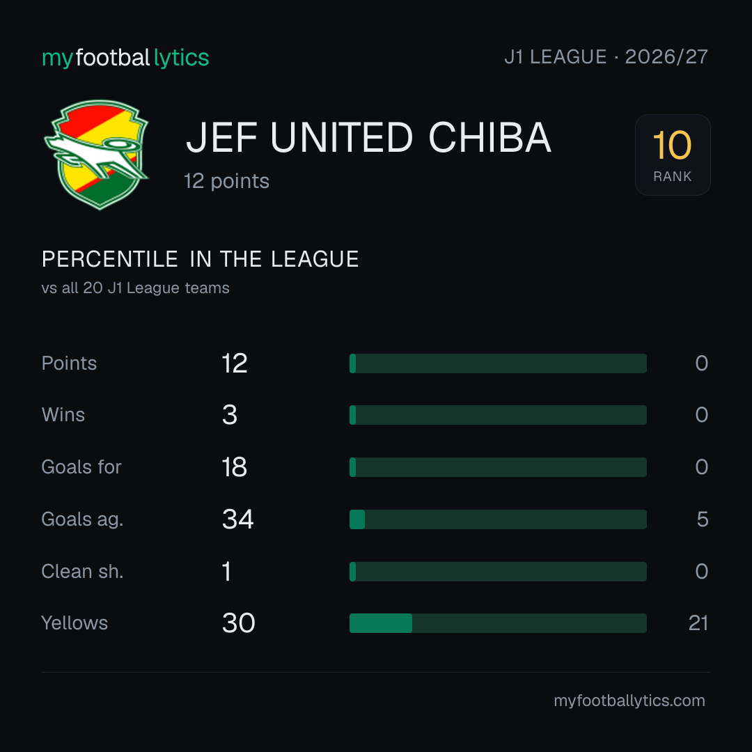Click the vs all 20 J1 League teams text
Screen dimensions: 752x752
[x=135, y=288]
